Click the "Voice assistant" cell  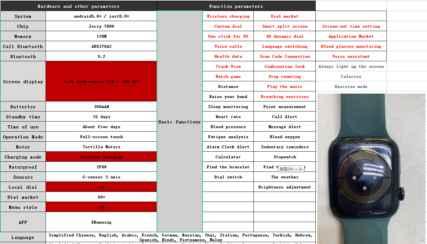pyautogui.click(x=351, y=57)
